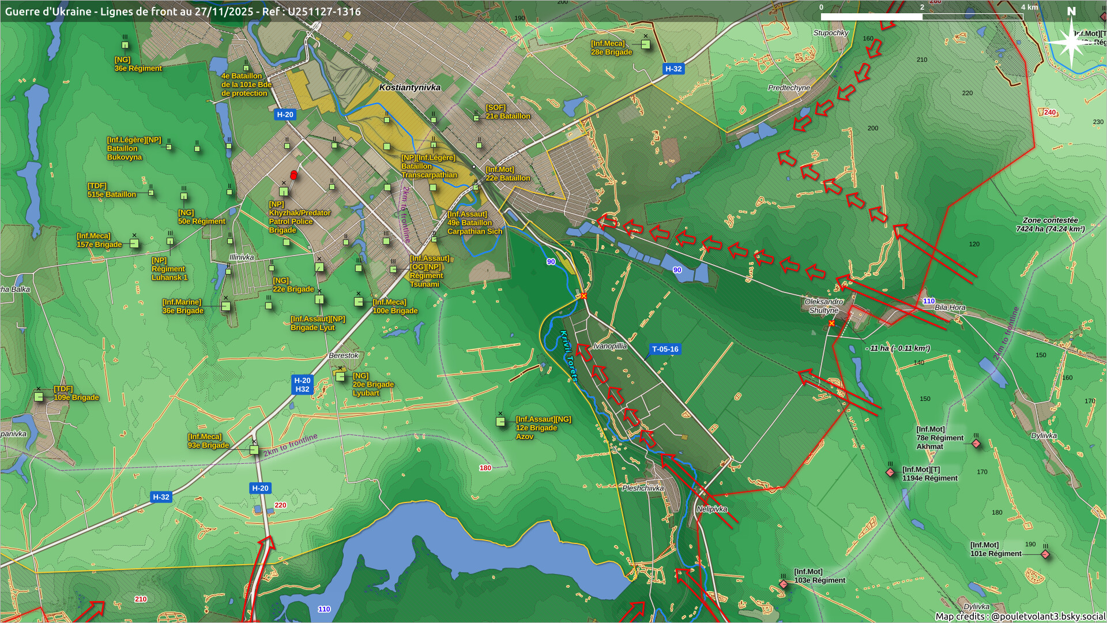1107x623 pixels.
Task: Click the stacked H-20 H32 road shield
Action: 302,384
